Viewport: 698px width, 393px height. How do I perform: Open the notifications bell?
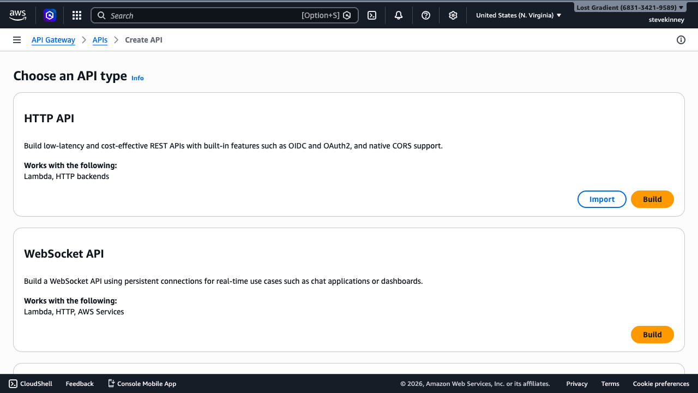coord(399,15)
